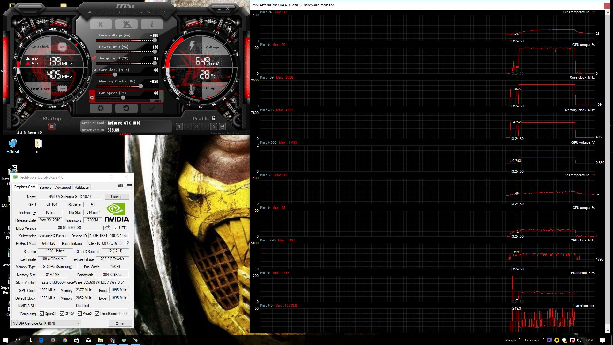This screenshot has width=613, height=345.
Task: Open Mail app from taskbar
Action: tap(88, 340)
